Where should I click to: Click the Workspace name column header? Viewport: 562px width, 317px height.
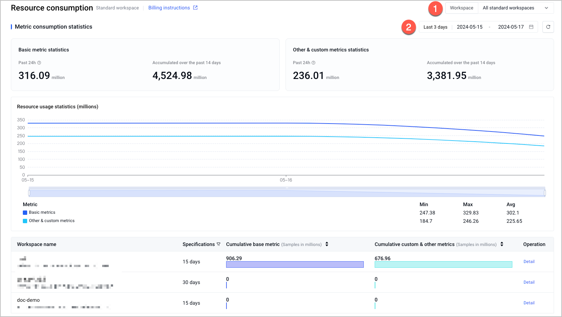click(37, 244)
